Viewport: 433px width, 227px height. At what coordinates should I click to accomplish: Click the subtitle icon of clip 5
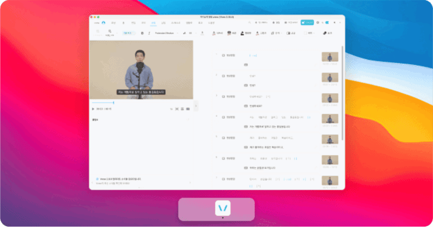pos(246,147)
